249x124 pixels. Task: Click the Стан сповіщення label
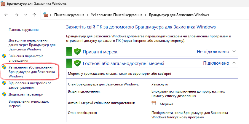pyautogui.click(x=82, y=113)
